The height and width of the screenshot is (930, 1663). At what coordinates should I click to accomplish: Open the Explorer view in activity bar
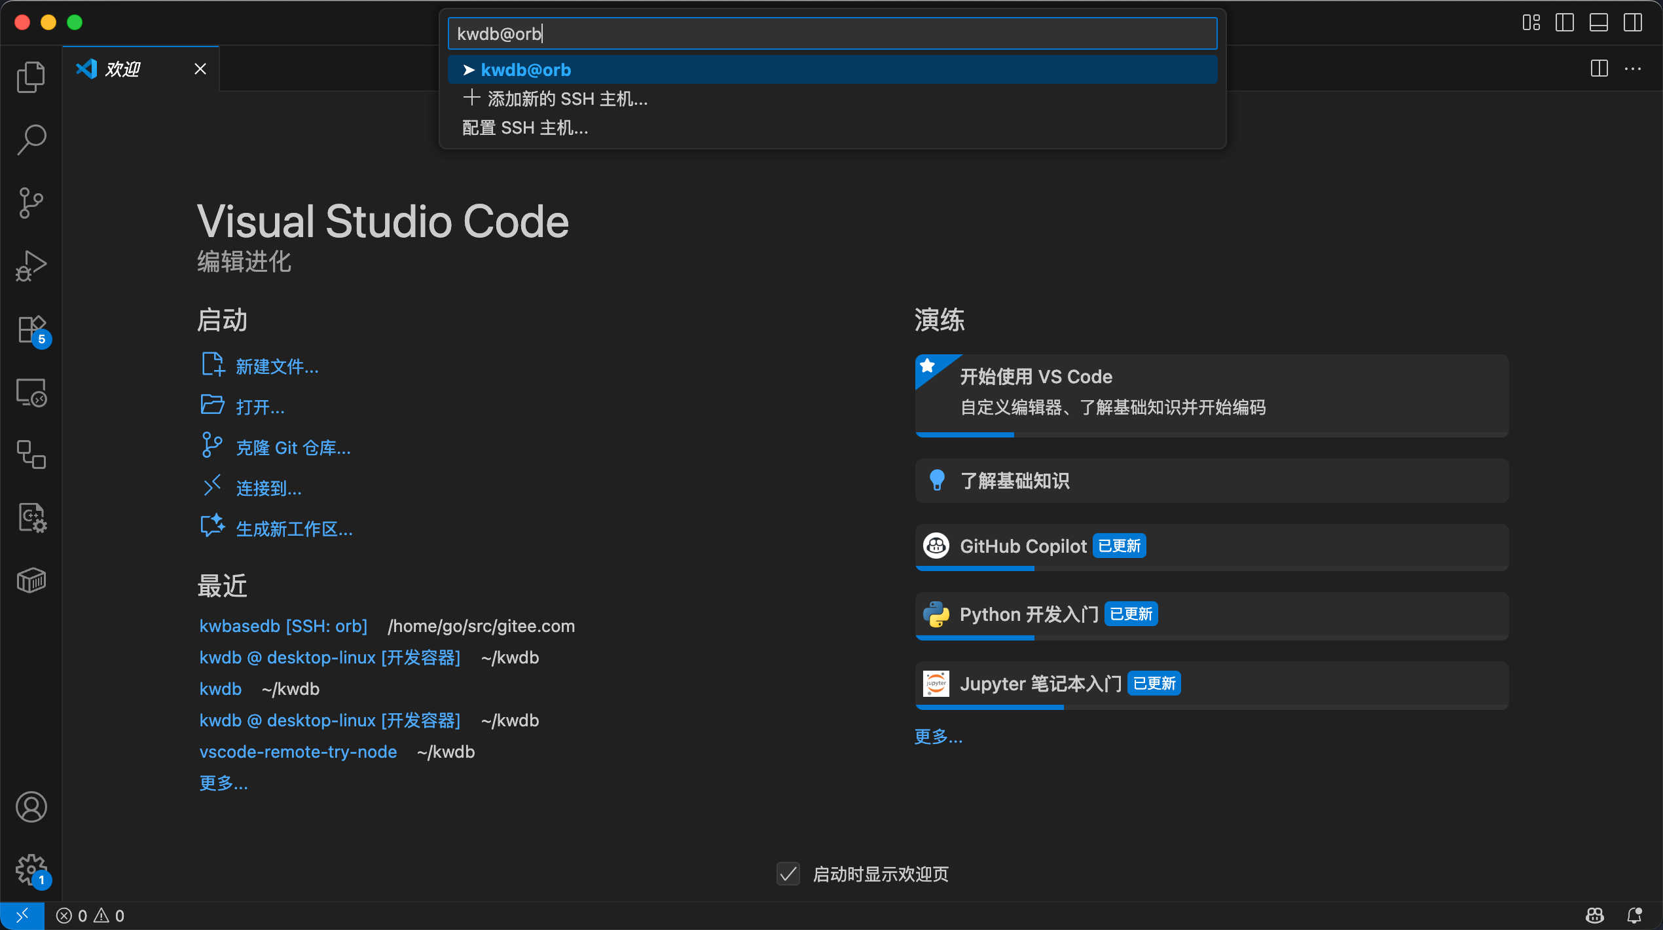tap(31, 76)
